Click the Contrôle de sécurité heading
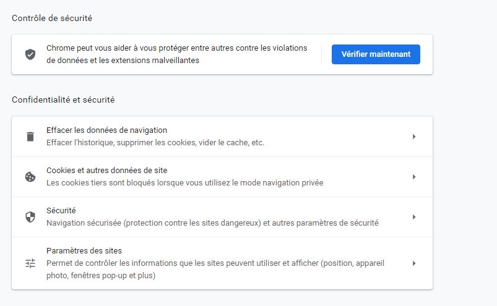Viewport: 497px width, 306px height. click(52, 19)
